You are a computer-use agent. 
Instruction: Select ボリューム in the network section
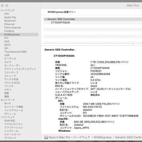[10, 114]
